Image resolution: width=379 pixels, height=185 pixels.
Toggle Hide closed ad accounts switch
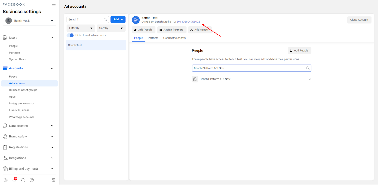[70, 35]
